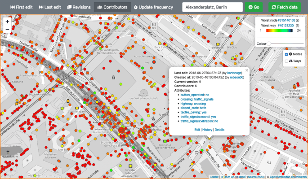The height and width of the screenshot is (179, 308).
Task: Zoom out with the minus button
Action: (7, 30)
